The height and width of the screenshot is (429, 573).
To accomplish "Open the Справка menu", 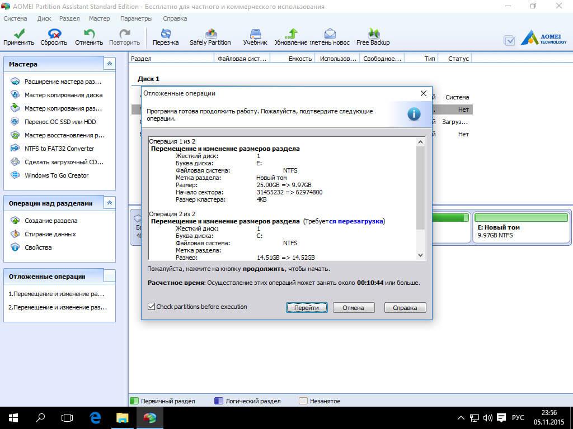I will 175,18.
